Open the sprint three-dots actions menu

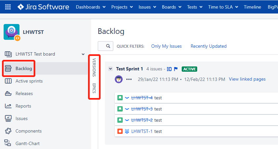[129, 79]
